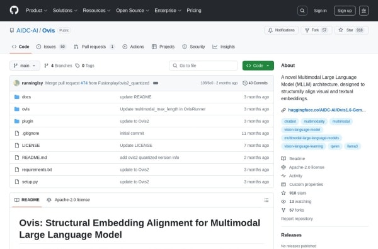
Task: Click the Sign up button
Action: point(345,11)
